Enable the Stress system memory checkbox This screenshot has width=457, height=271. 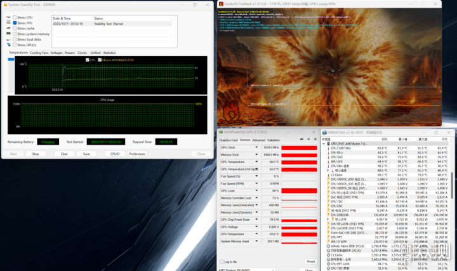pyautogui.click(x=15, y=34)
